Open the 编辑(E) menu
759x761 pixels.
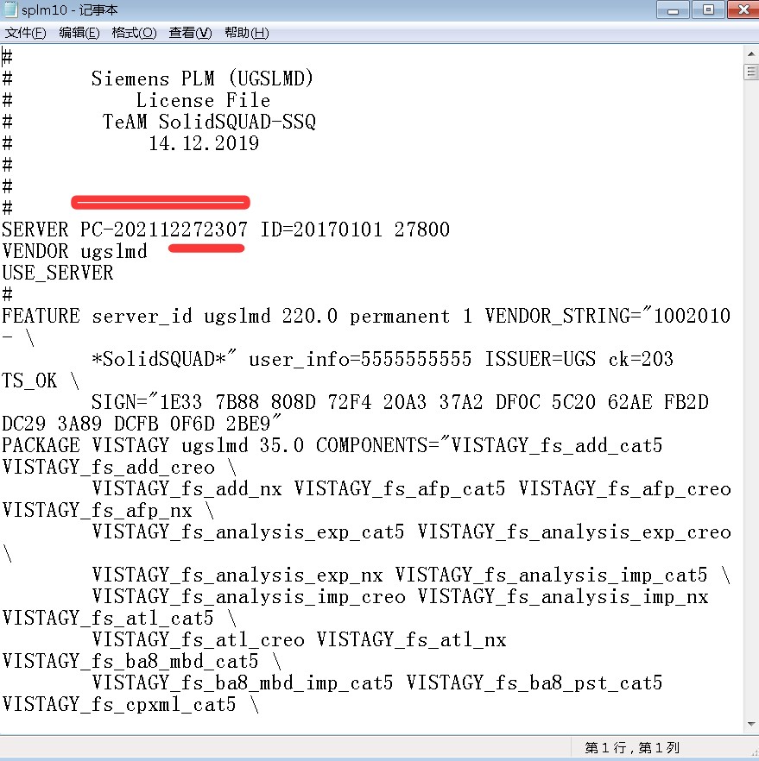[79, 33]
